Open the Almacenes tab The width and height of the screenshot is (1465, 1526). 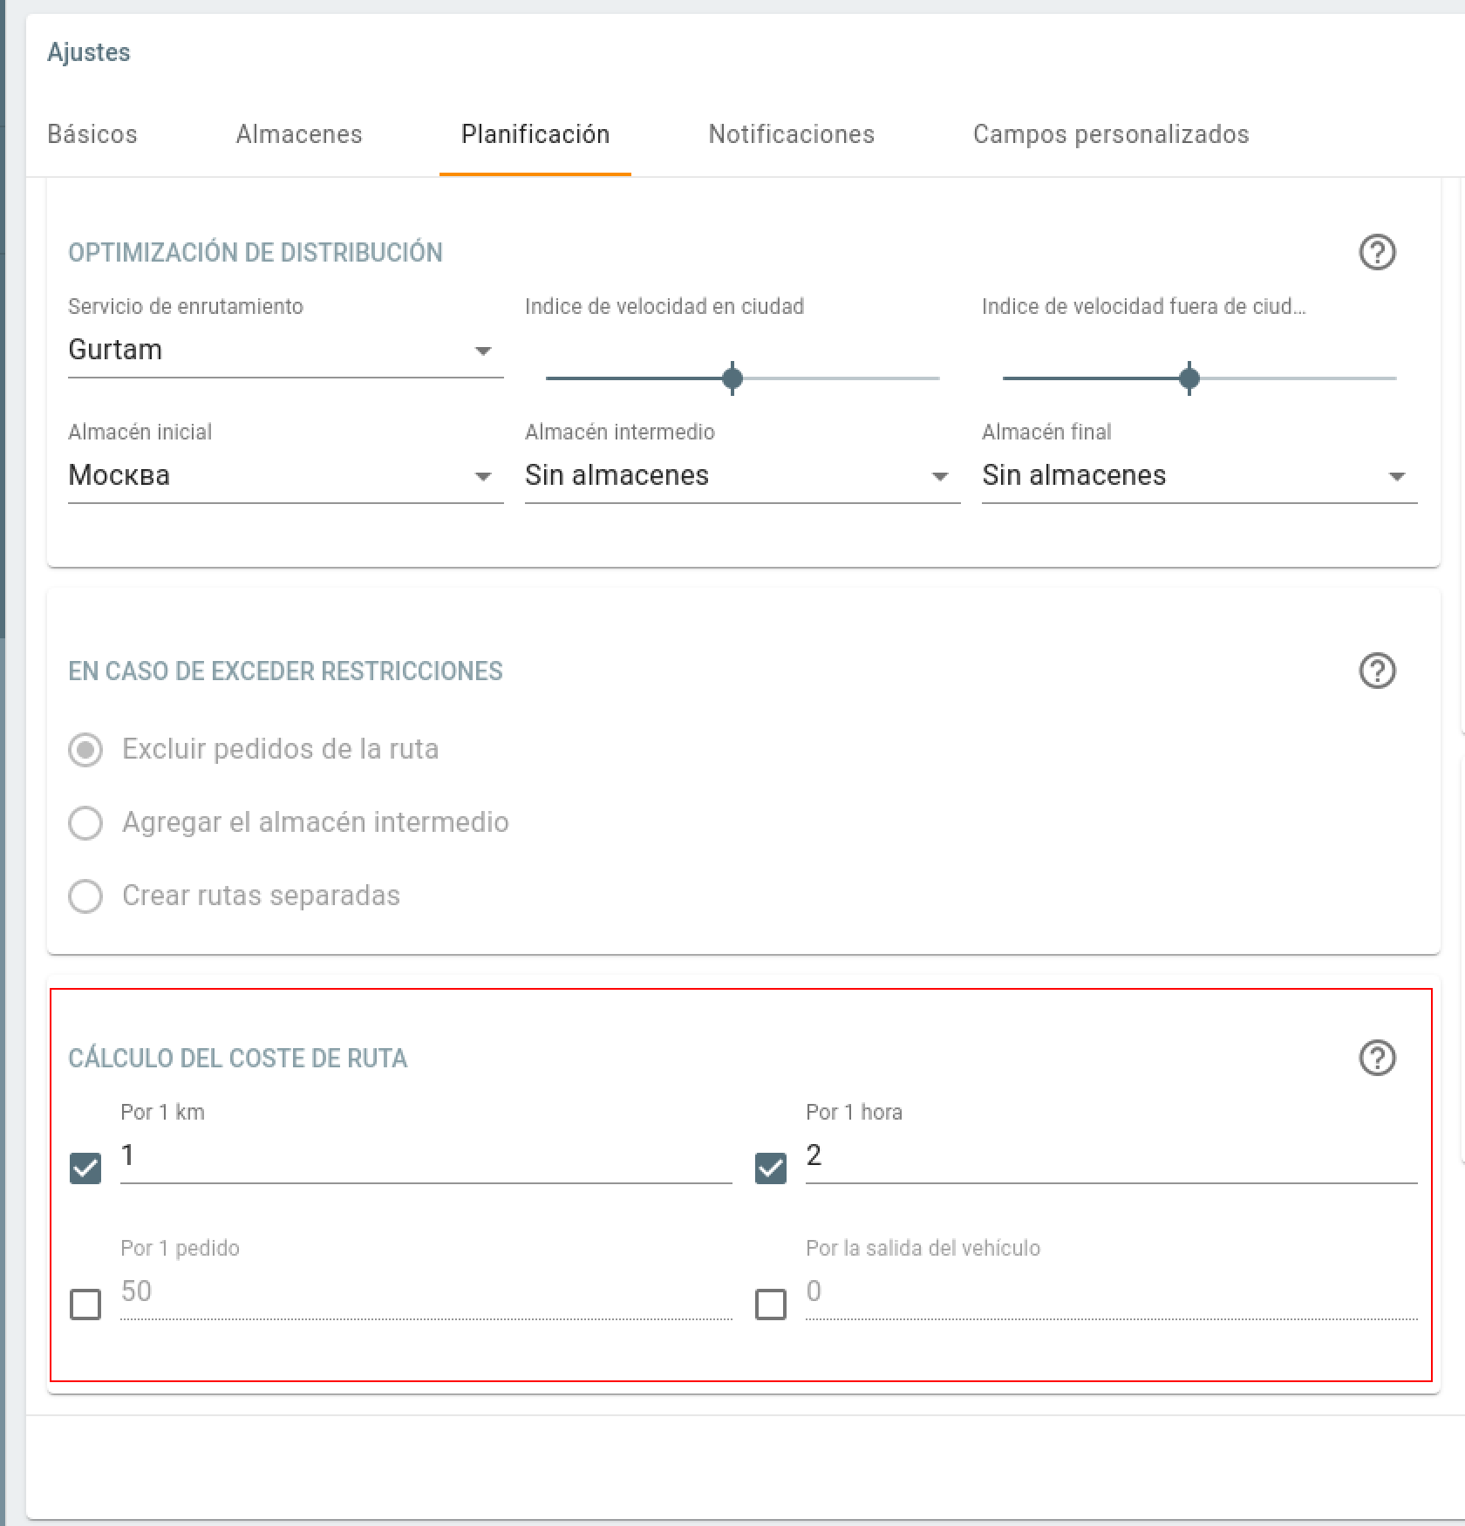pyautogui.click(x=299, y=134)
